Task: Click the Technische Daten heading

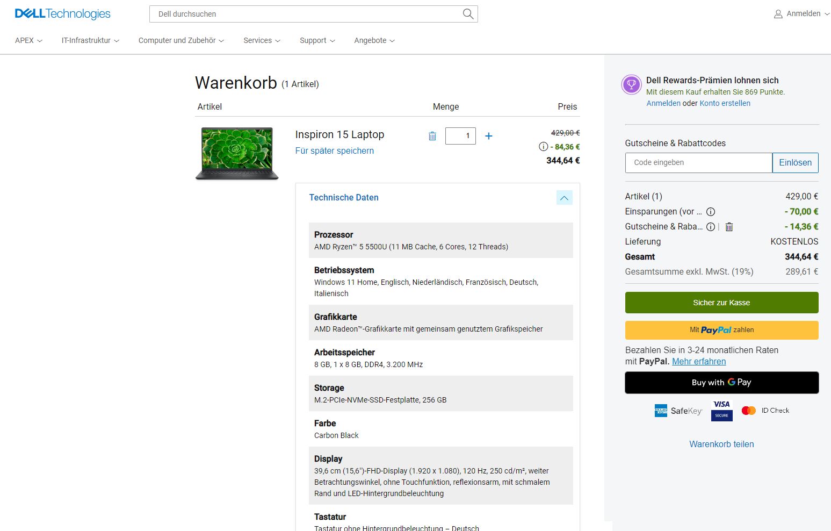Action: click(344, 198)
